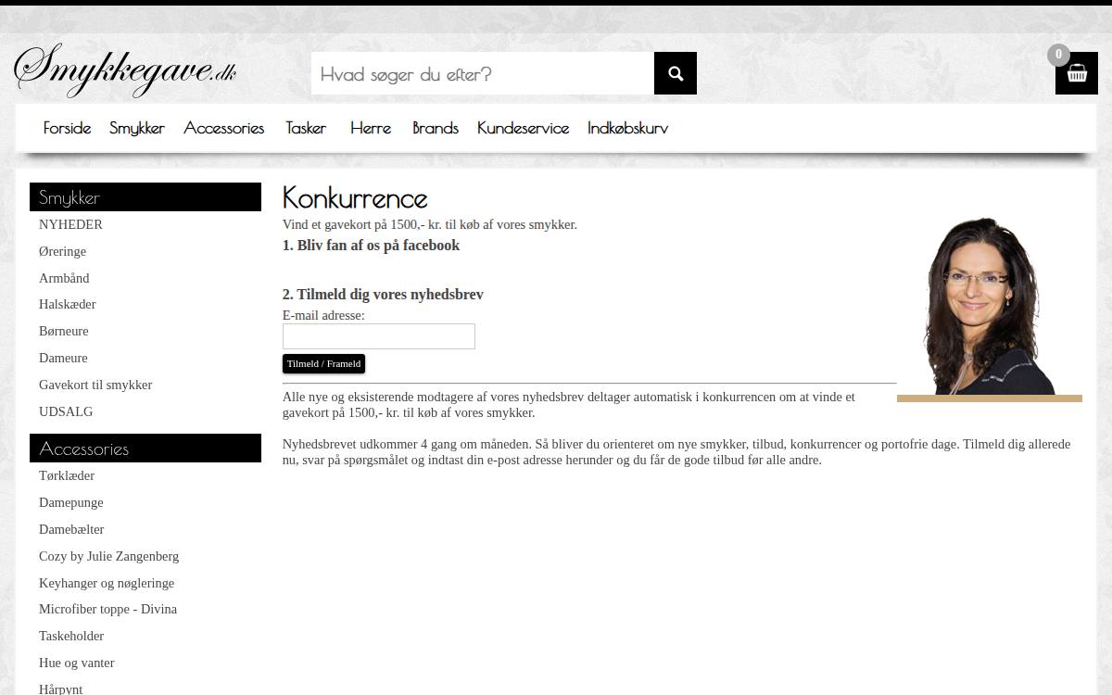Click the cart item count badge

(1058, 55)
